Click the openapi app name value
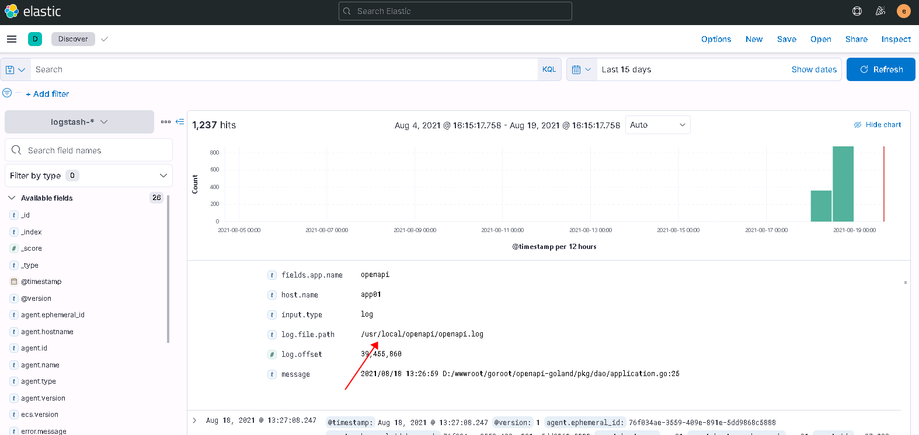The height and width of the screenshot is (435, 919). 375,275
